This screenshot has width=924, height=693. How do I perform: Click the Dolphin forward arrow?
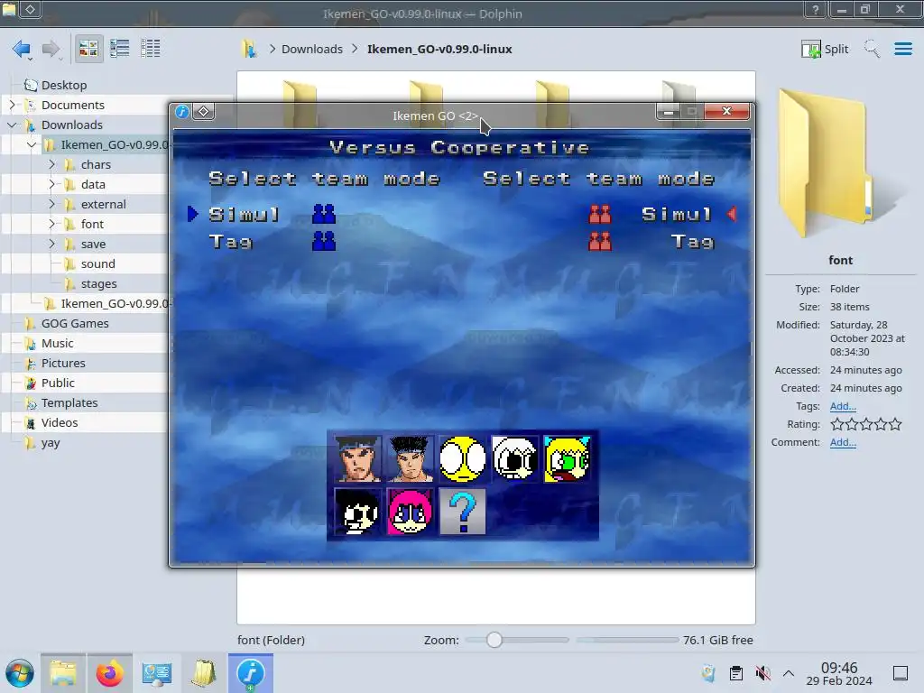point(51,49)
